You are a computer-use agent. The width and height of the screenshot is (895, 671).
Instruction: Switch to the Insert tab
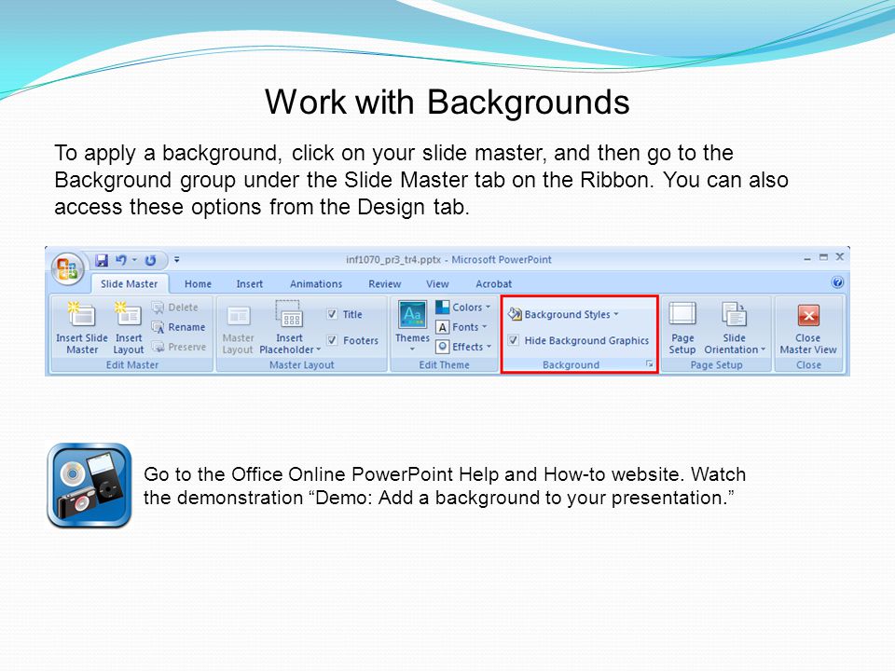[250, 283]
